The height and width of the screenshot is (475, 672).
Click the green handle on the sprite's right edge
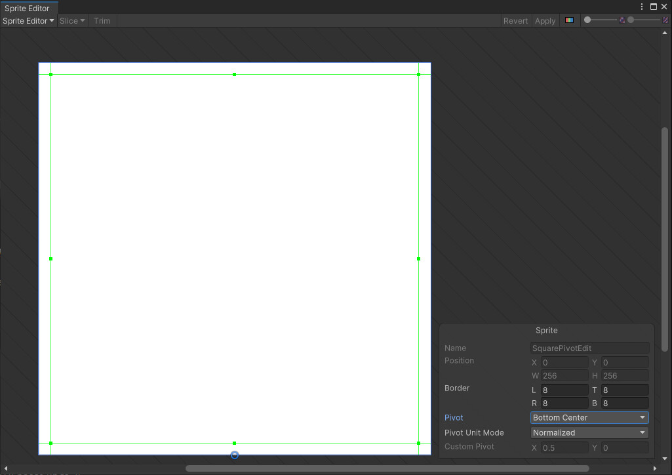tap(418, 258)
